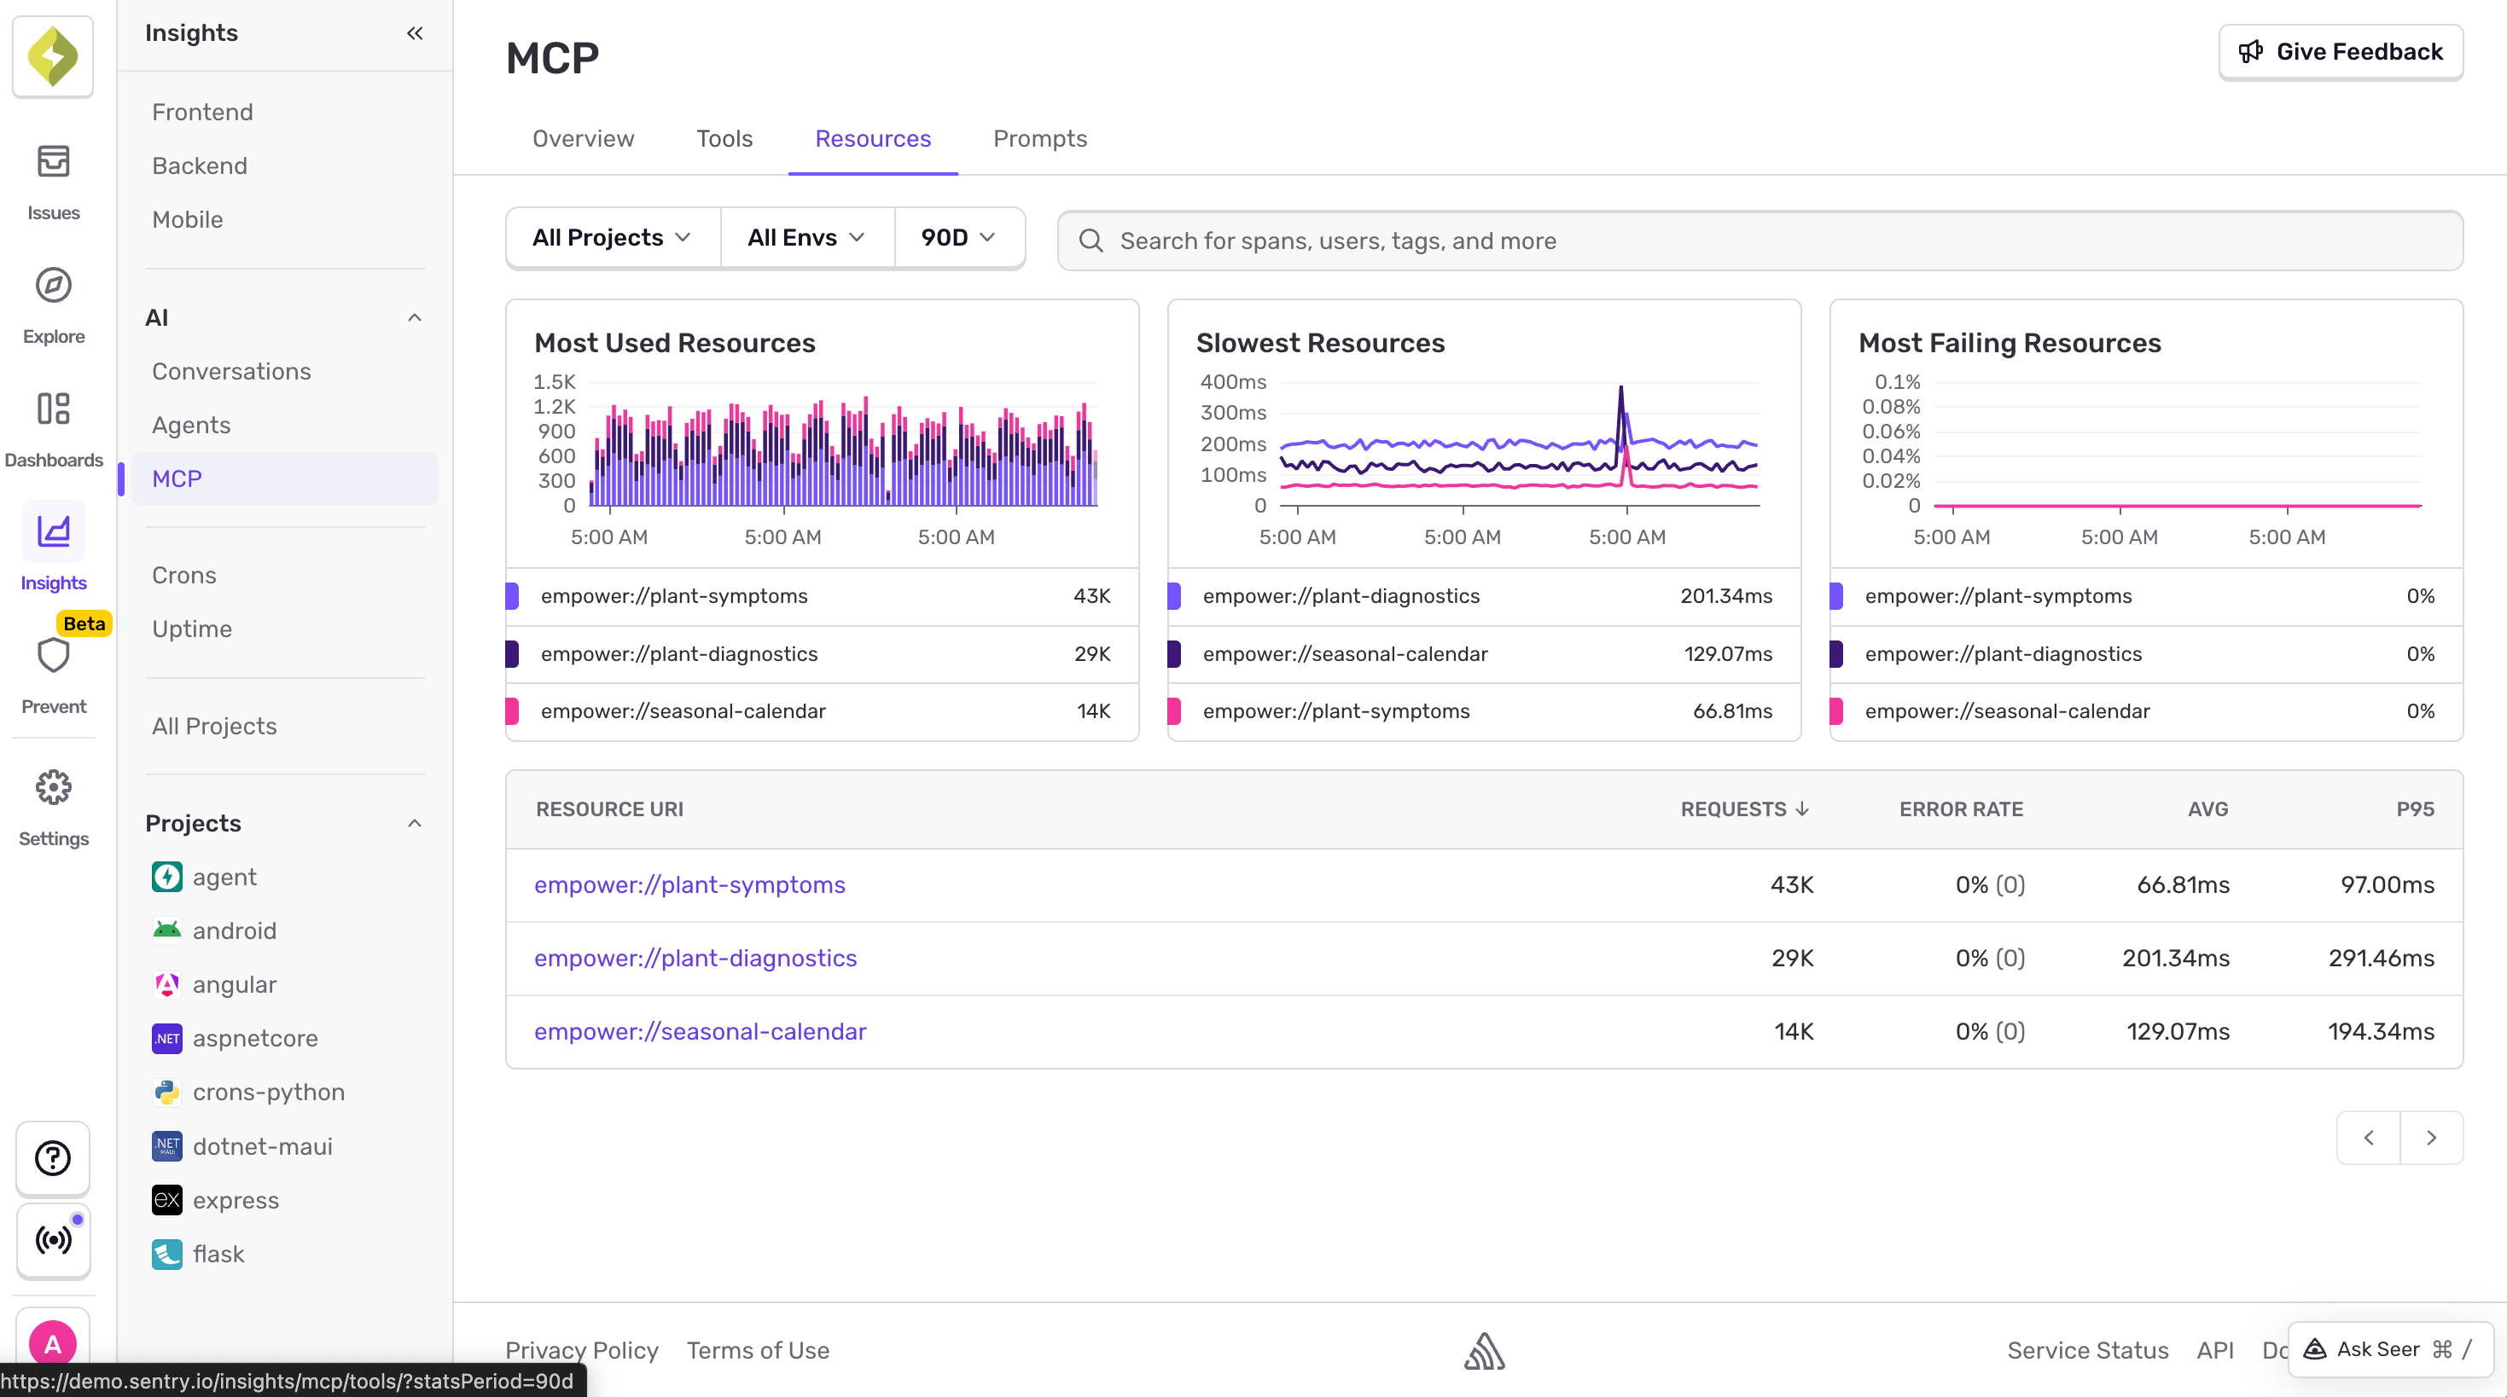
Task: Click the Give Feedback button
Action: click(2340, 51)
